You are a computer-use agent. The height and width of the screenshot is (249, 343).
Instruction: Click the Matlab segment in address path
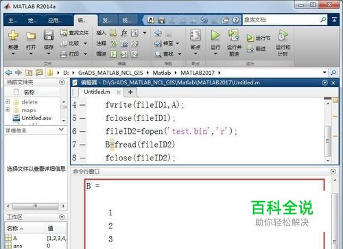[x=162, y=73]
